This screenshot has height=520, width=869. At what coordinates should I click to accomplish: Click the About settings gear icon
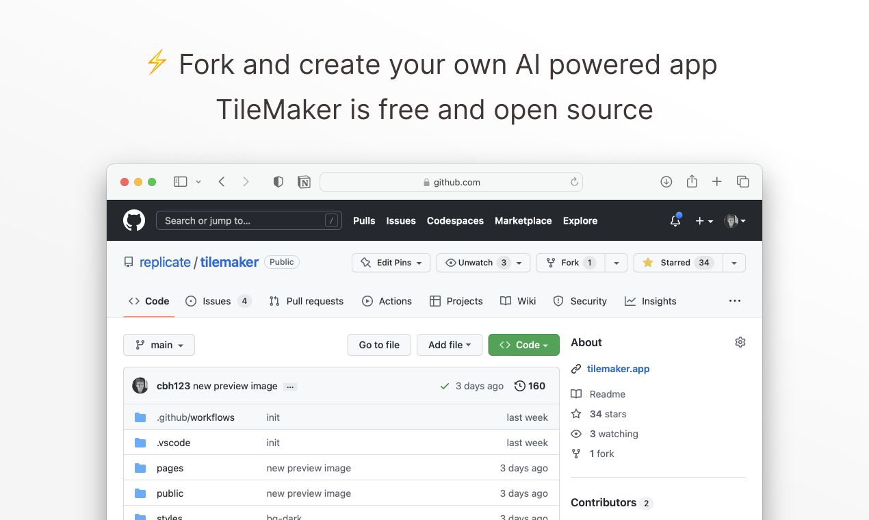(740, 342)
